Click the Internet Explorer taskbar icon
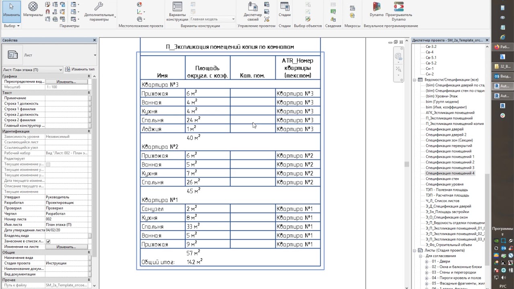 click(x=502, y=37)
